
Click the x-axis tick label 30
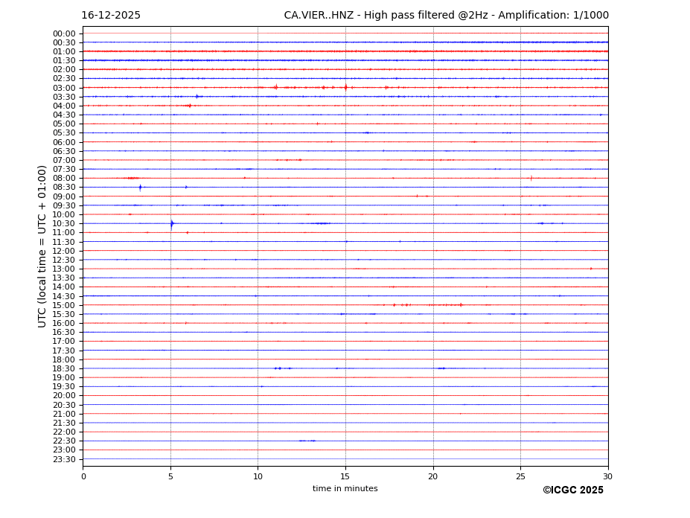tap(607, 476)
